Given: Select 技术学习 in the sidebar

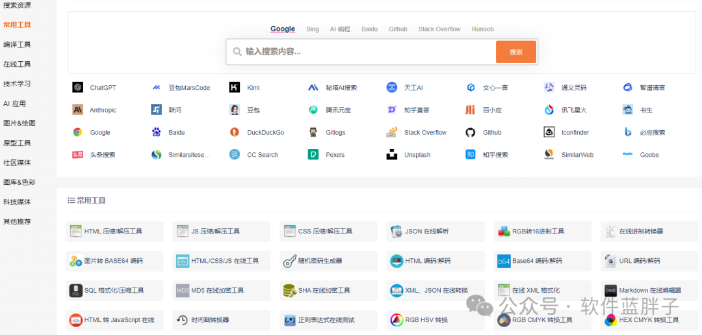Looking at the screenshot, I should (17, 84).
